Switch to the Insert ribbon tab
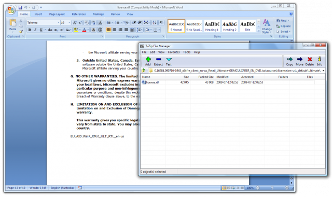The image size is (332, 197). (38, 14)
